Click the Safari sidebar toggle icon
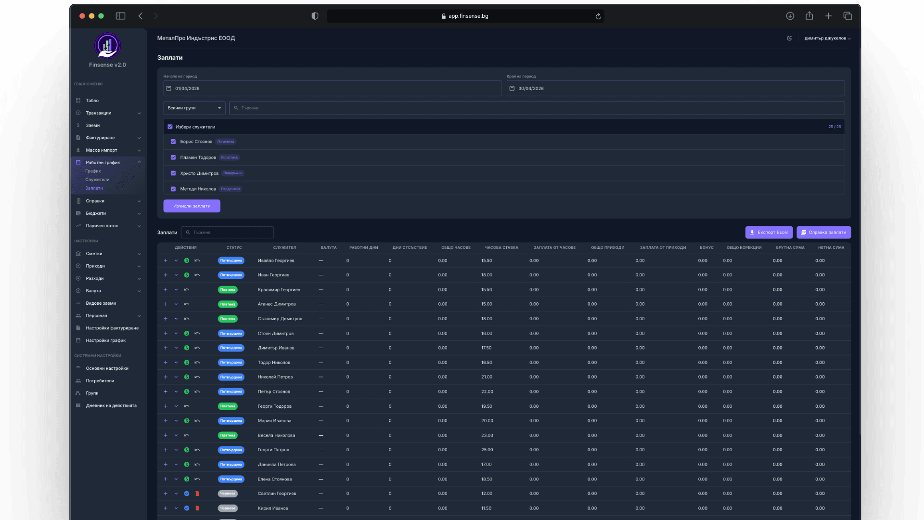Image resolution: width=924 pixels, height=520 pixels. click(x=120, y=16)
